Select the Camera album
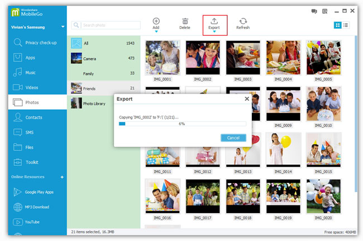363x241 pixels. (104, 58)
